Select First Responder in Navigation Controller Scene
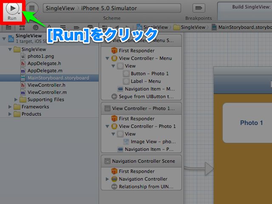 pyautogui.click(x=133, y=171)
